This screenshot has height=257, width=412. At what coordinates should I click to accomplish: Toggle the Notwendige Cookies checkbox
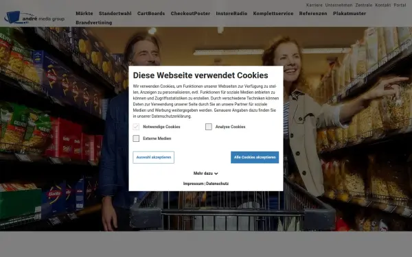tap(136, 127)
